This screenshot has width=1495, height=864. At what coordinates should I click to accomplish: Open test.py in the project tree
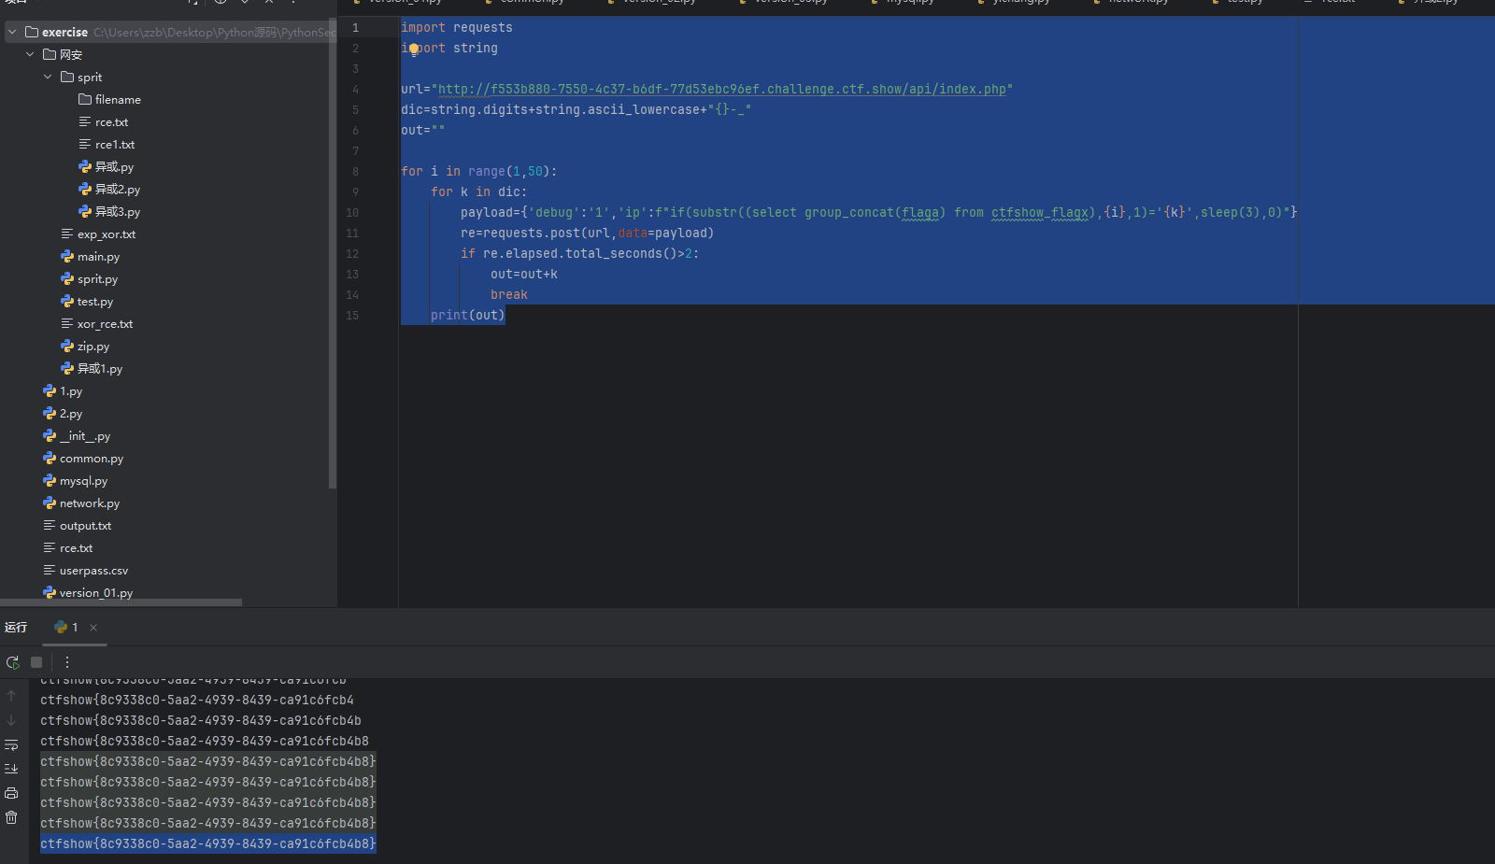point(94,301)
